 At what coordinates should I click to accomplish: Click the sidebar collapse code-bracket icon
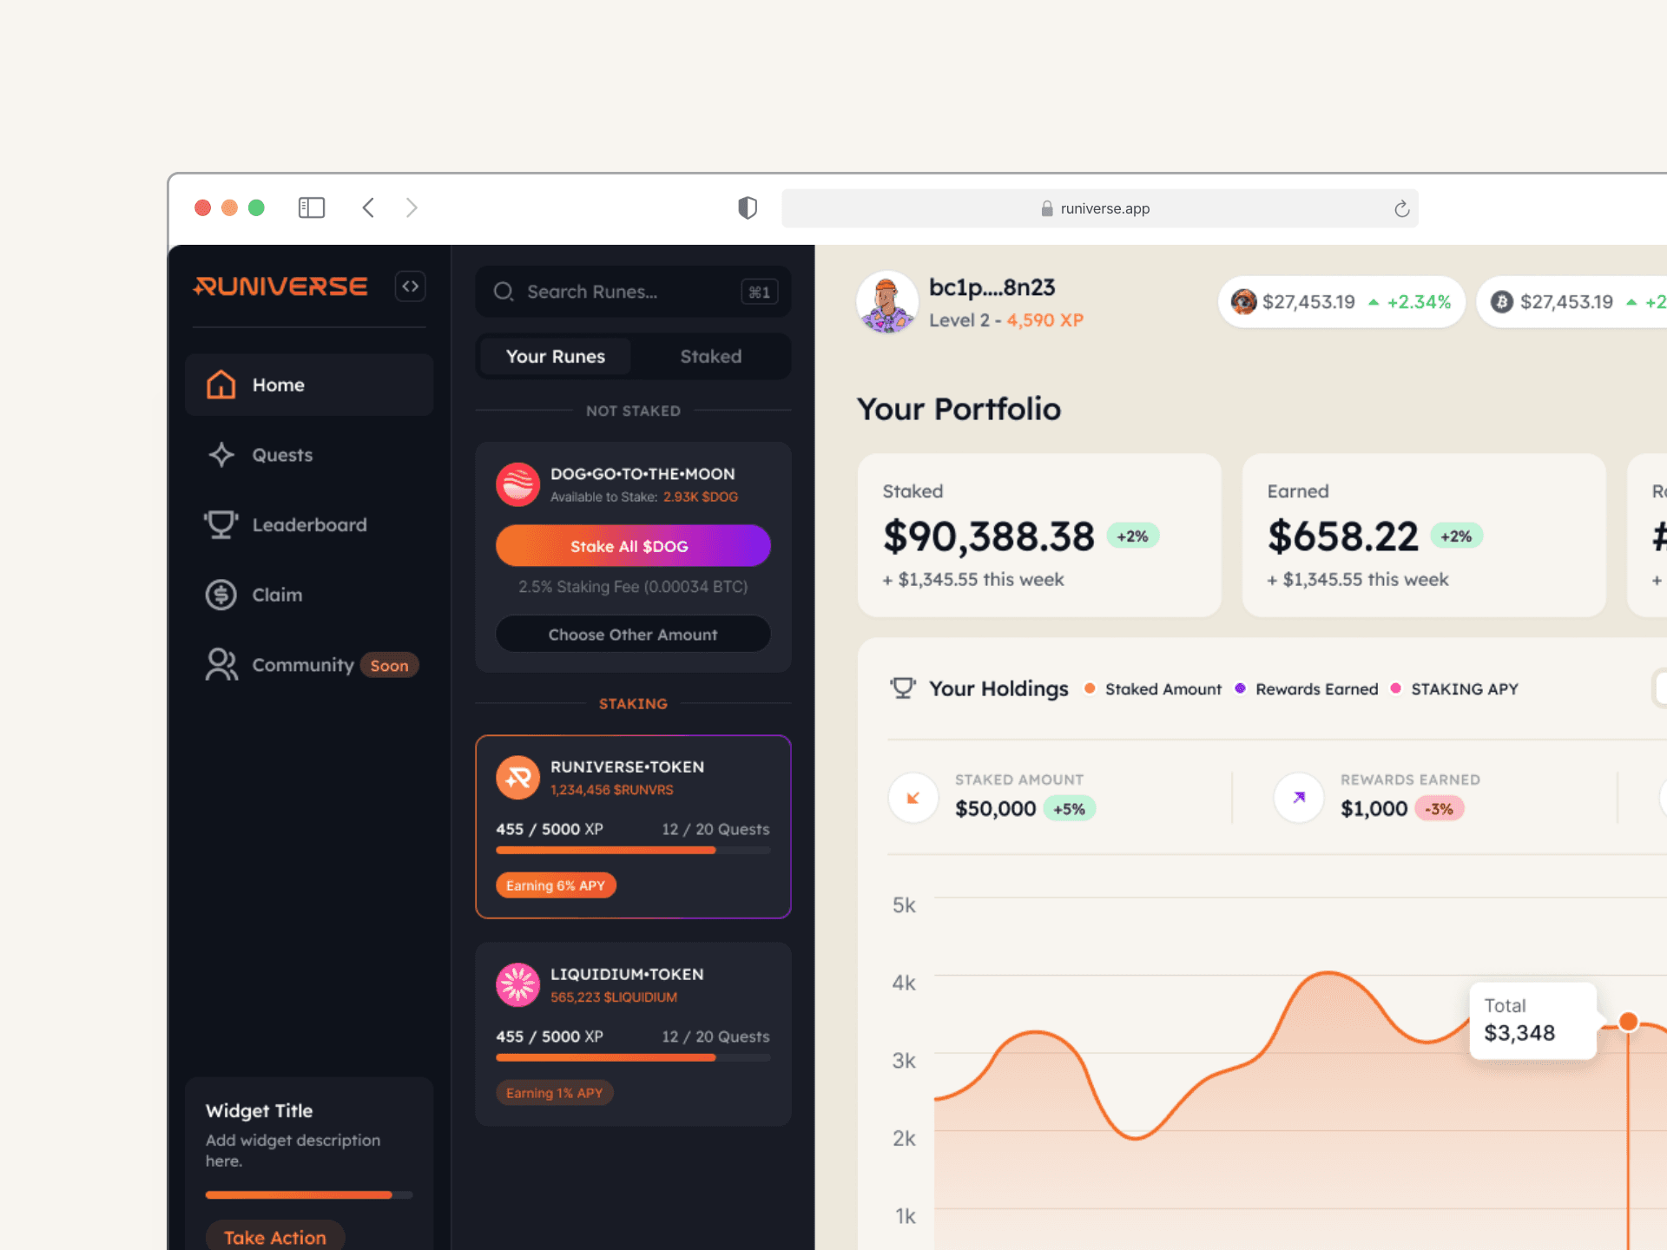click(410, 286)
